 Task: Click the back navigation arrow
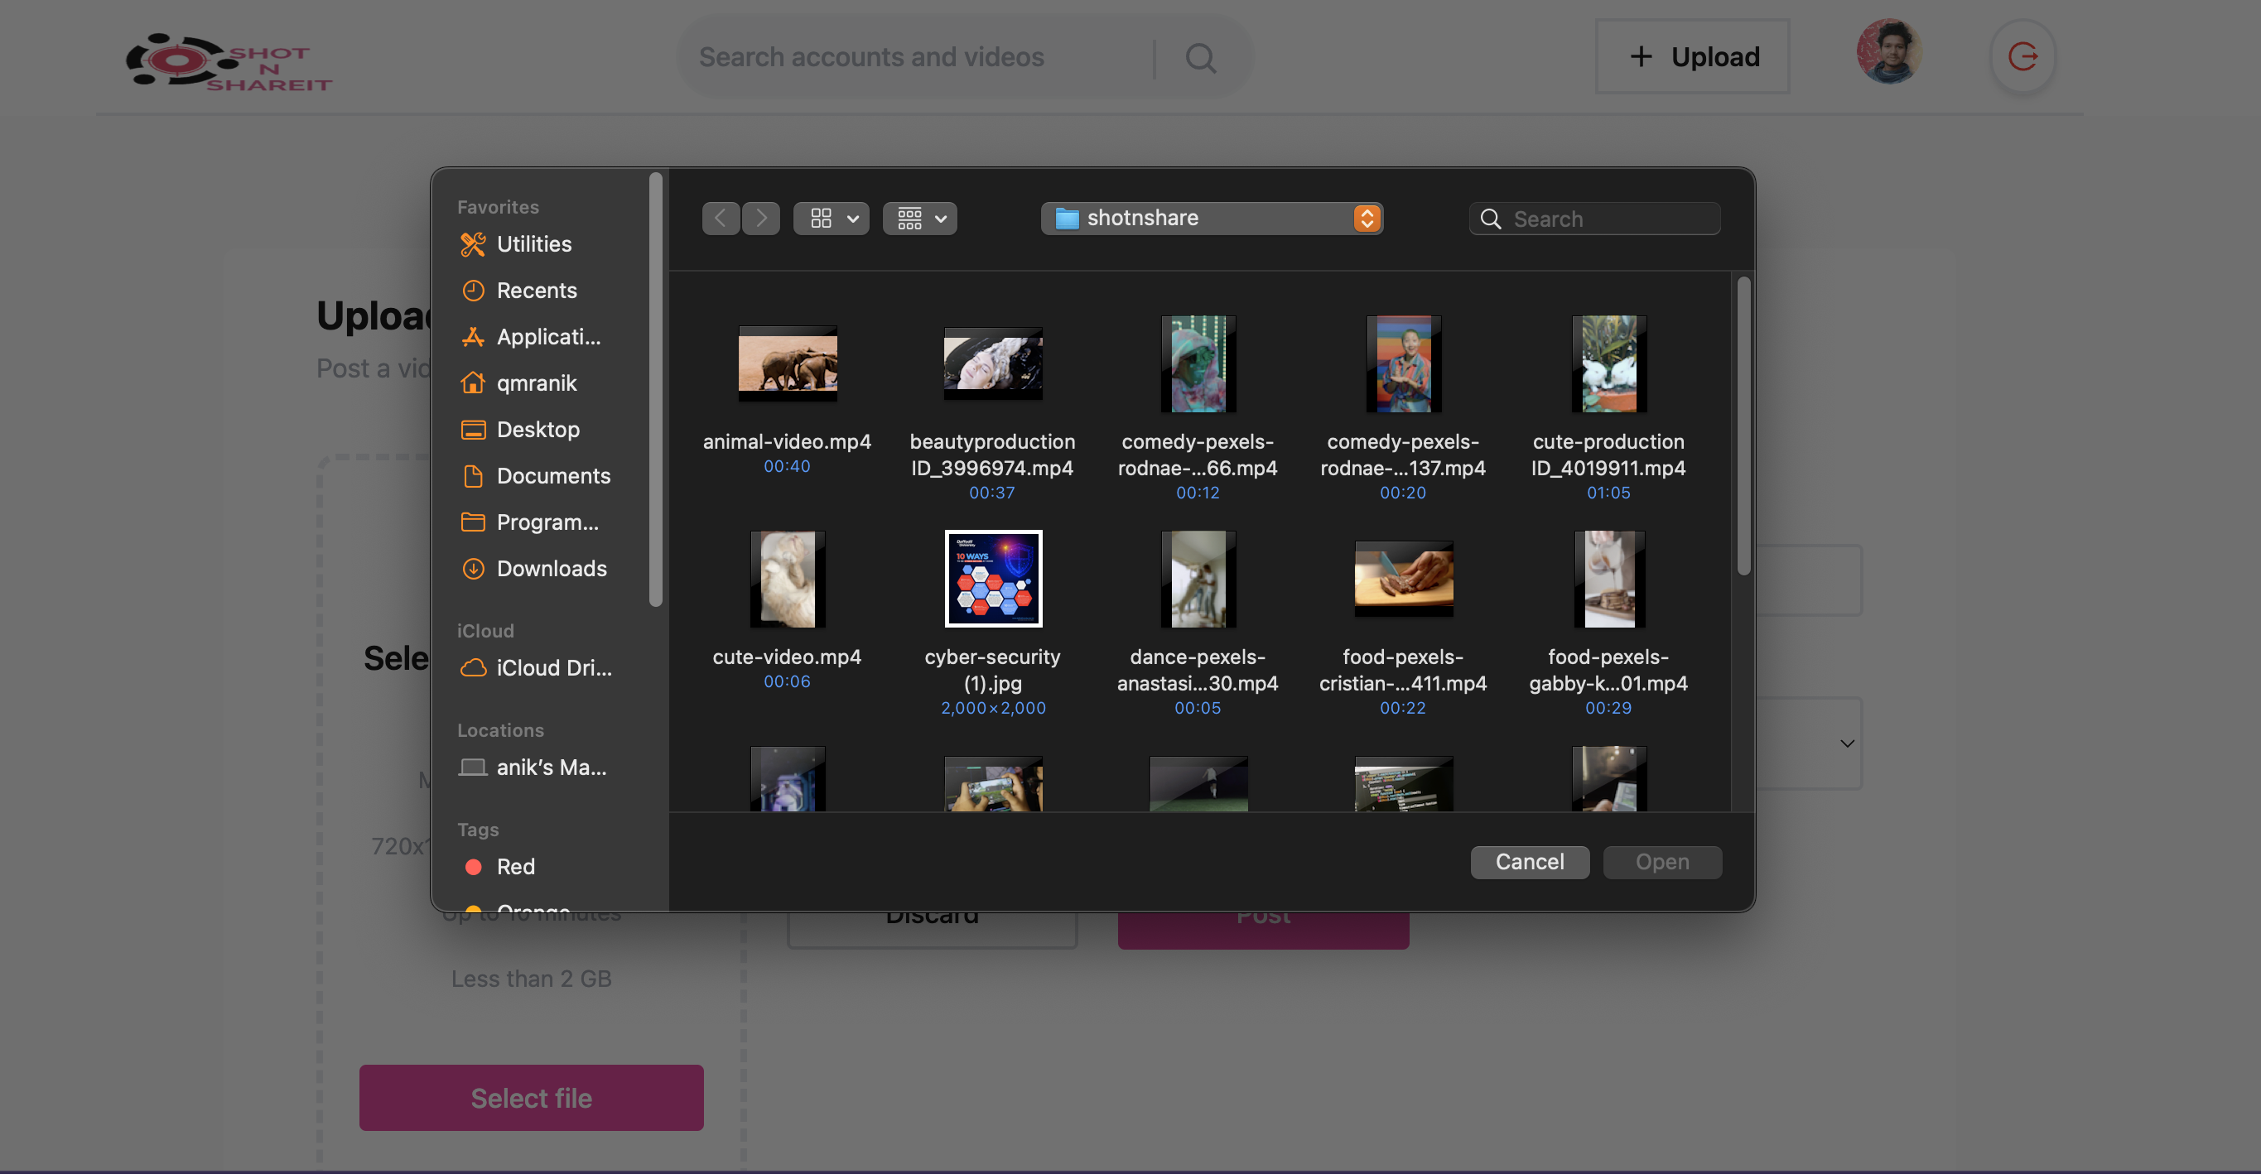pyautogui.click(x=721, y=218)
